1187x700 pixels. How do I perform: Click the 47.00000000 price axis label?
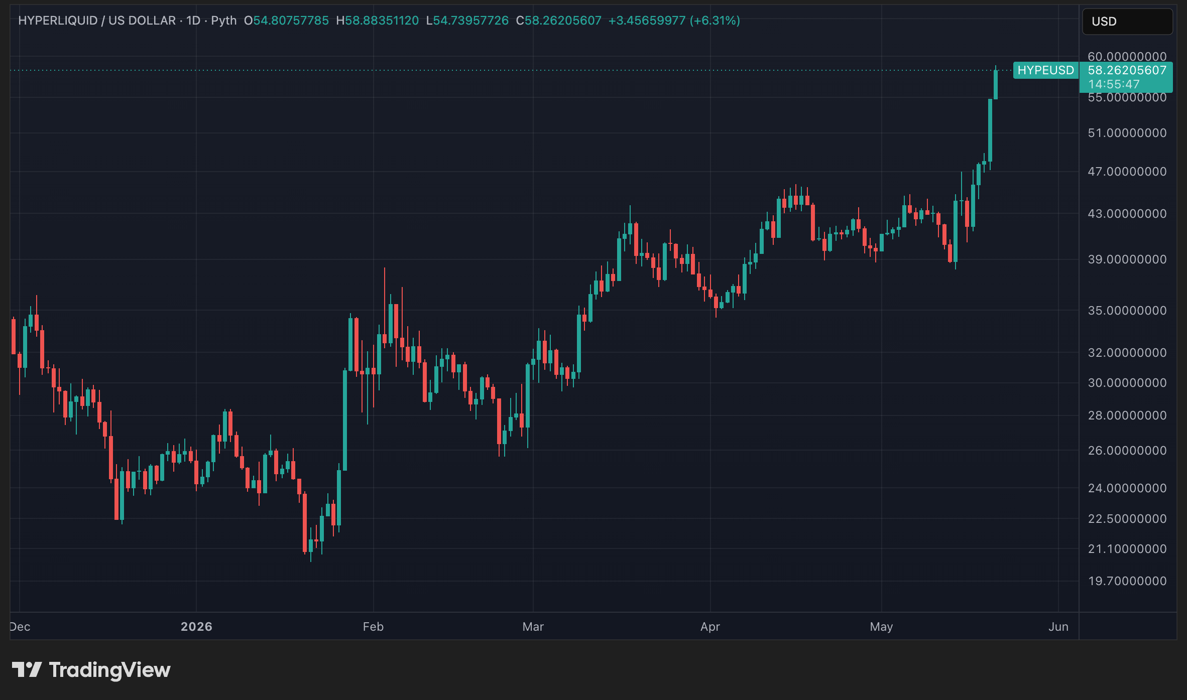tap(1127, 172)
